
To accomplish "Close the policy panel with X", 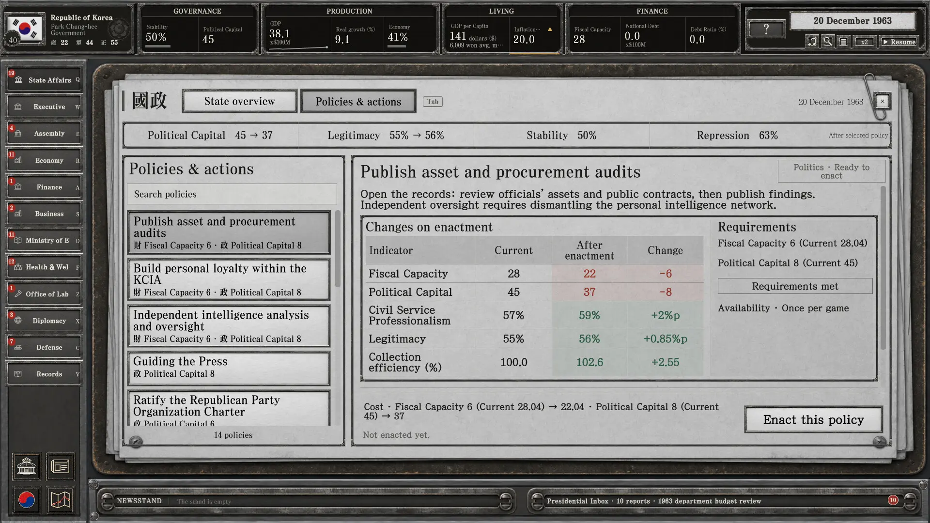I will tap(883, 101).
